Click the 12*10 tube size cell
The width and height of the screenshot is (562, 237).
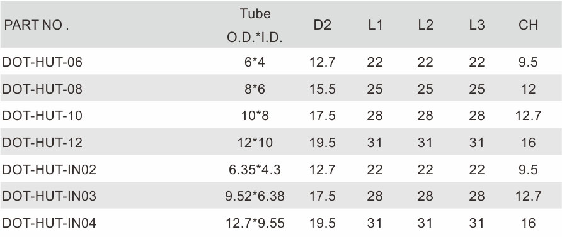(255, 143)
